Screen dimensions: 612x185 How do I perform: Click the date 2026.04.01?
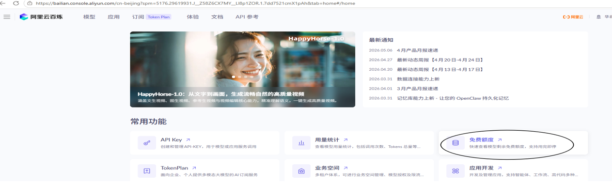[380, 89]
